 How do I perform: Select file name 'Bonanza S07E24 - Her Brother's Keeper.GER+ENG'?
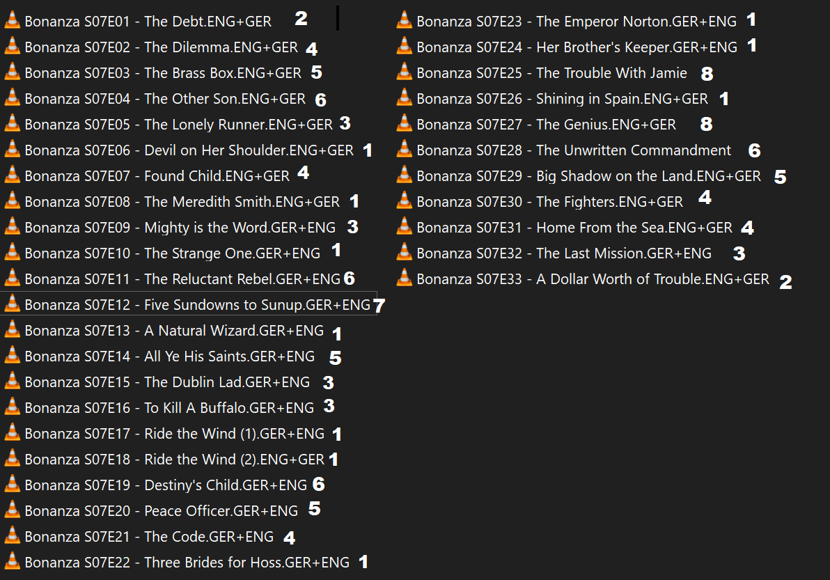point(577,47)
